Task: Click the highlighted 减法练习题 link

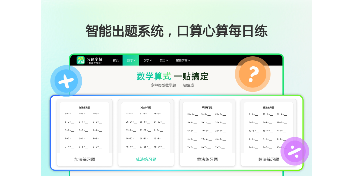Action: pyautogui.click(x=146, y=159)
